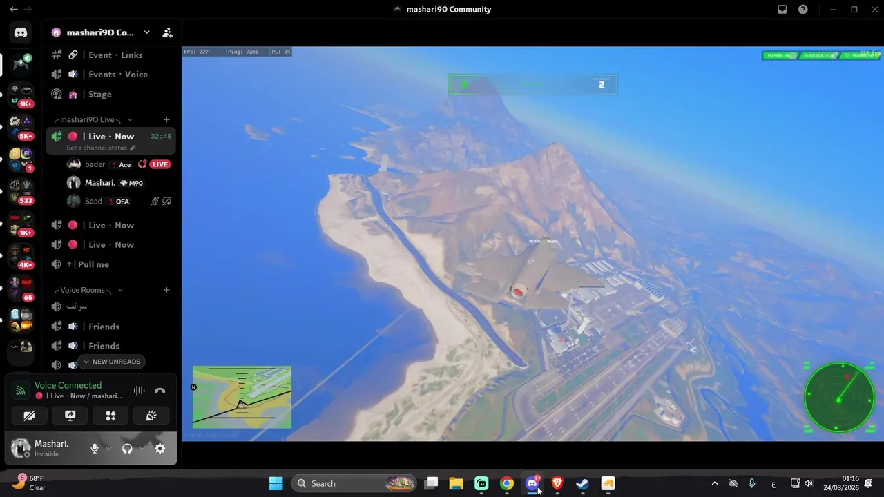
Task: Open the Discord inbox icon
Action: 782,10
